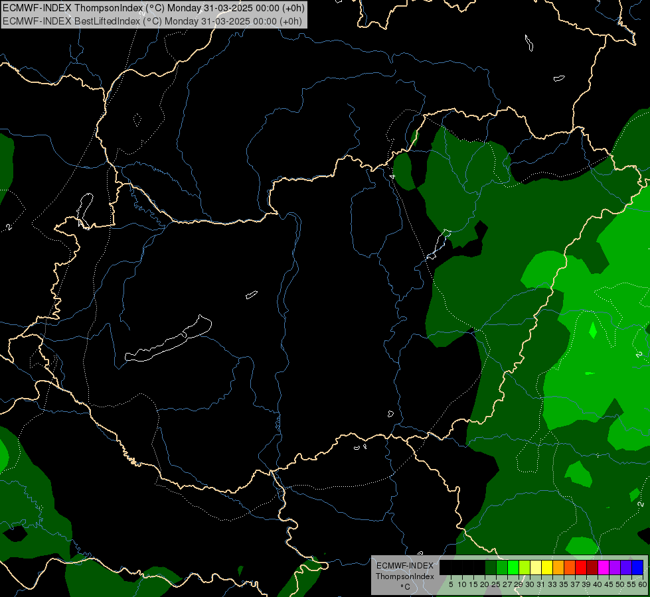Click the legend value label 27
The width and height of the screenshot is (650, 597).
(507, 584)
